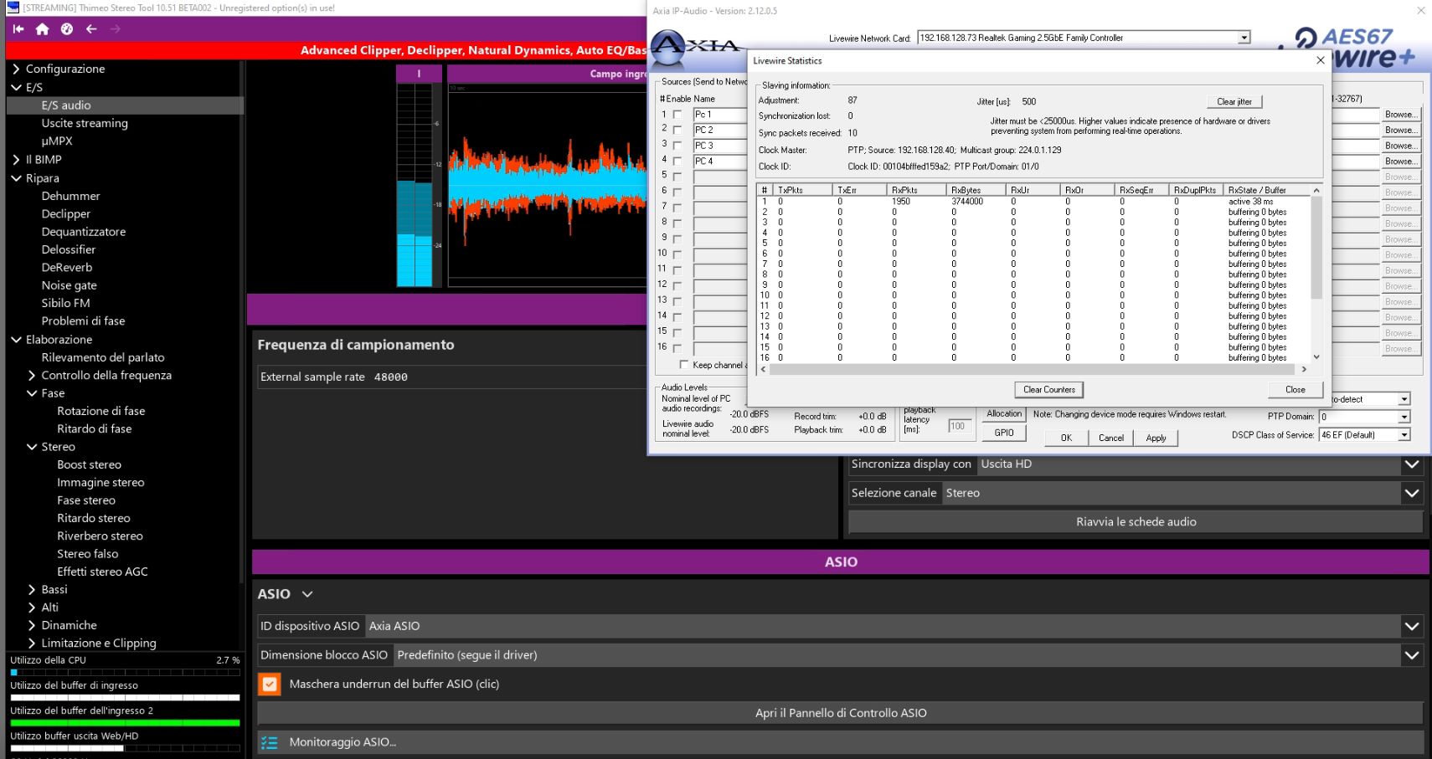Enable source 3 PC 3 checkbox
1432x759 pixels.
point(677,146)
